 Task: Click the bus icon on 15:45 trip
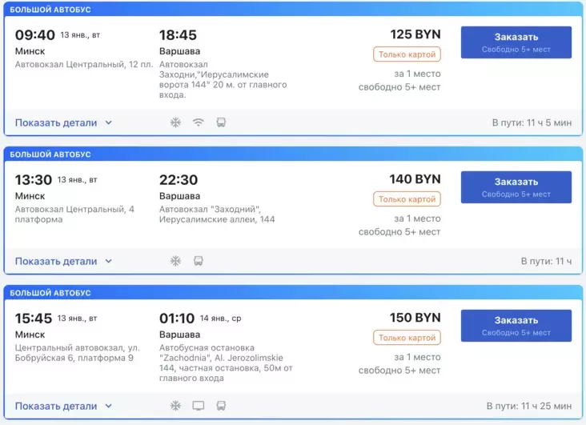coord(221,406)
